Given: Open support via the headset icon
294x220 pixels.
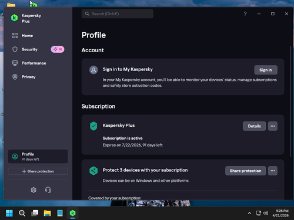Looking at the screenshot, I should pos(48,189).
